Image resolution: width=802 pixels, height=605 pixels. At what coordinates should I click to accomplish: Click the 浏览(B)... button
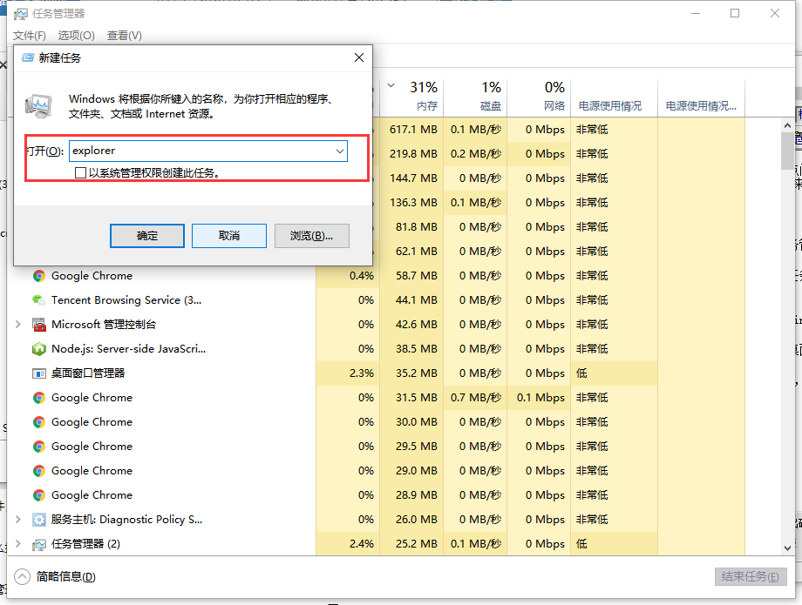click(311, 236)
